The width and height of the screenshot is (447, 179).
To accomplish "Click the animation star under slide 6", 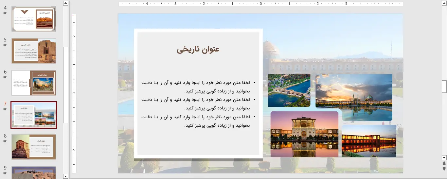I will click(x=5, y=77).
